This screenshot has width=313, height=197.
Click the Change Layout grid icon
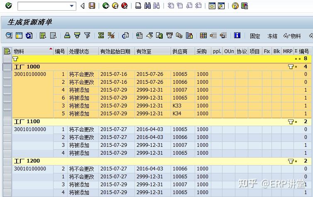(203, 36)
